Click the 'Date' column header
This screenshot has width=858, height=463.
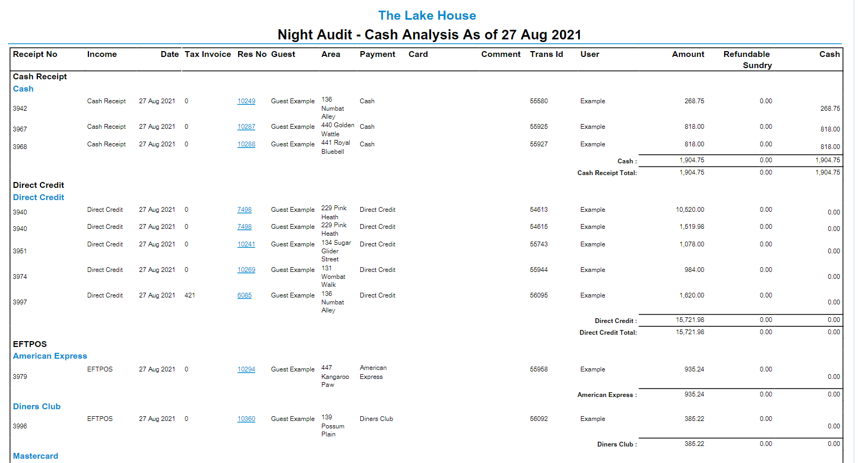tap(169, 54)
